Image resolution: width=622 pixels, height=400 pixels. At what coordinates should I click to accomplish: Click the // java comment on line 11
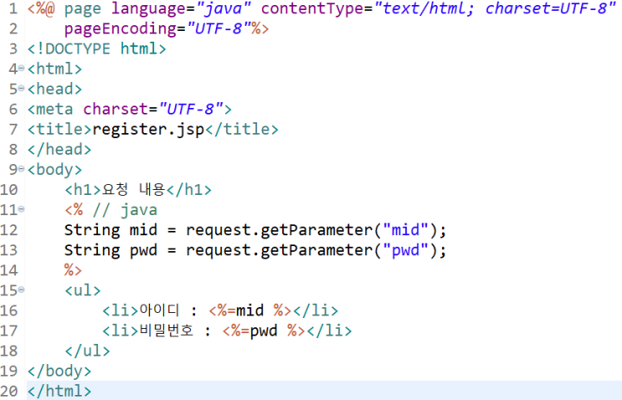point(125,210)
